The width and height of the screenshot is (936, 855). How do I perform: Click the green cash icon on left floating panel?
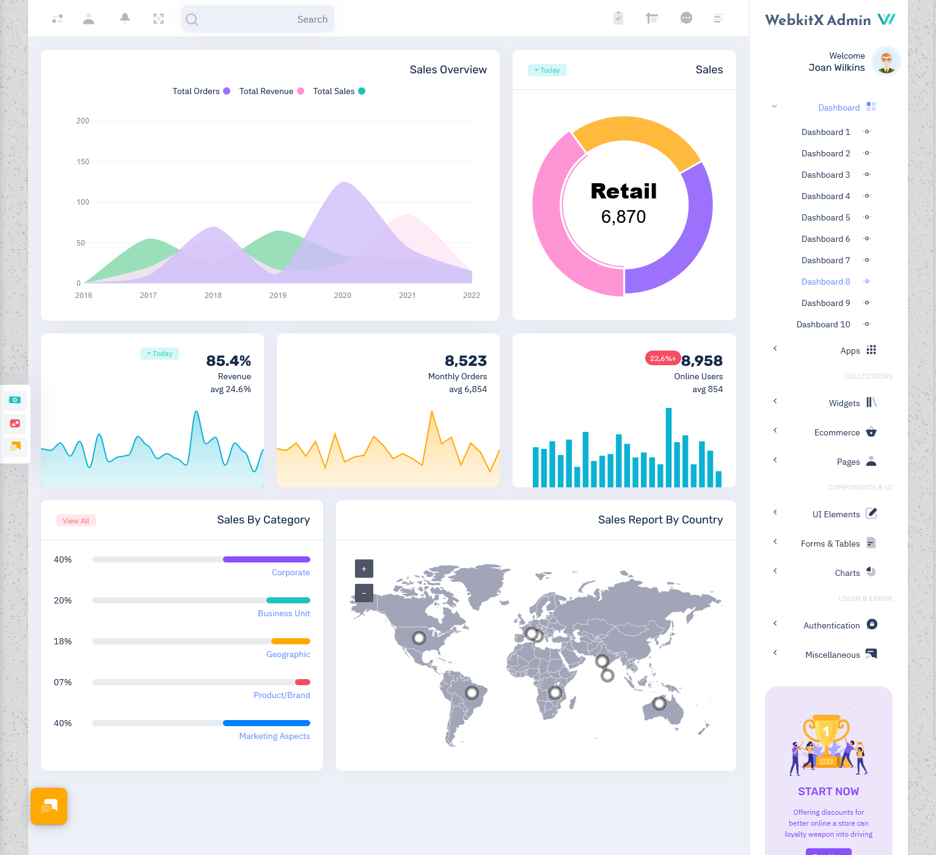click(x=15, y=400)
